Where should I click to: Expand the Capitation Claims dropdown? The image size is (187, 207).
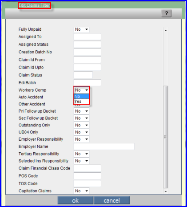(81, 191)
